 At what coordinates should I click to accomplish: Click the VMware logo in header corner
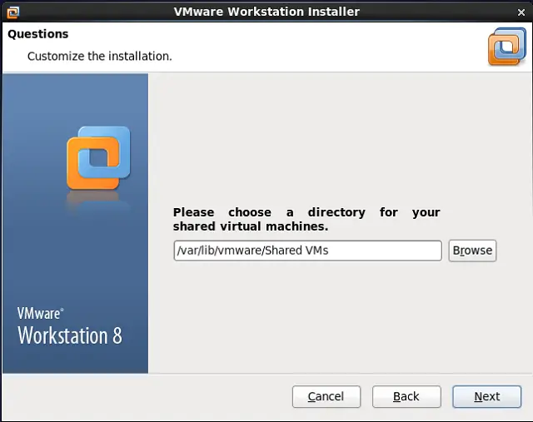pyautogui.click(x=506, y=47)
